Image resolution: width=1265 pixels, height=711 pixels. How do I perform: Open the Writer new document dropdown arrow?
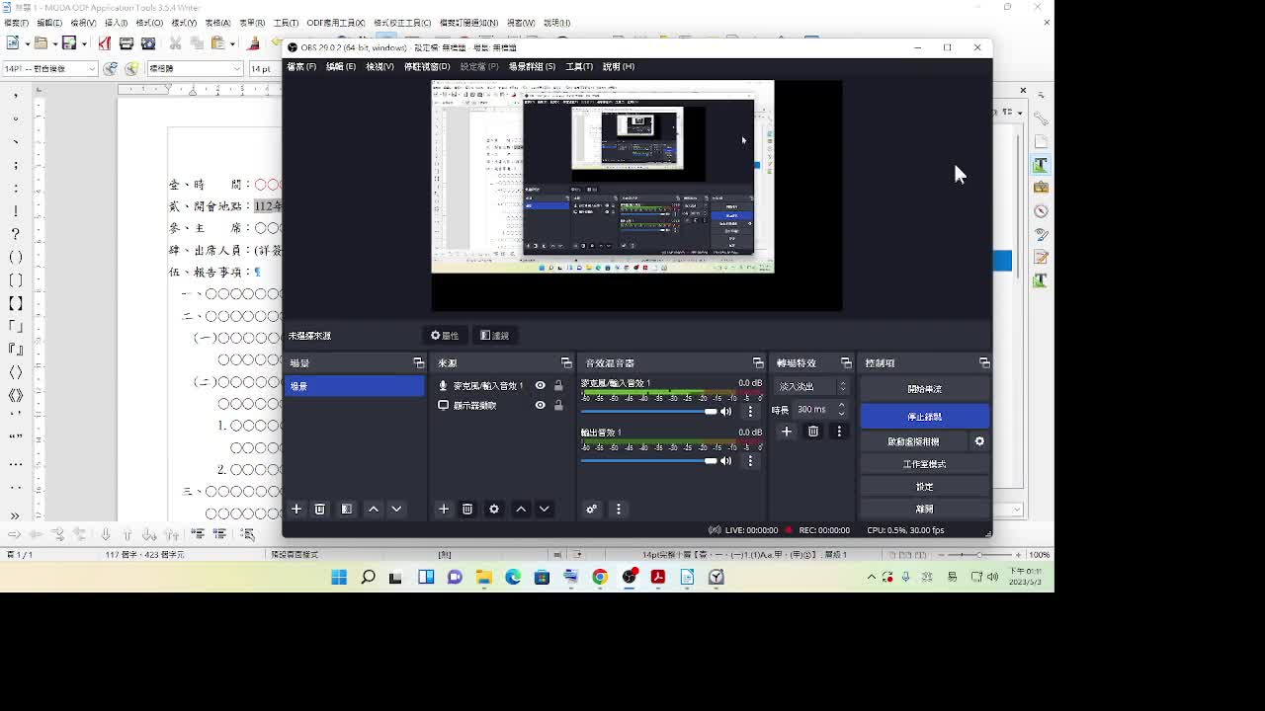click(x=26, y=42)
